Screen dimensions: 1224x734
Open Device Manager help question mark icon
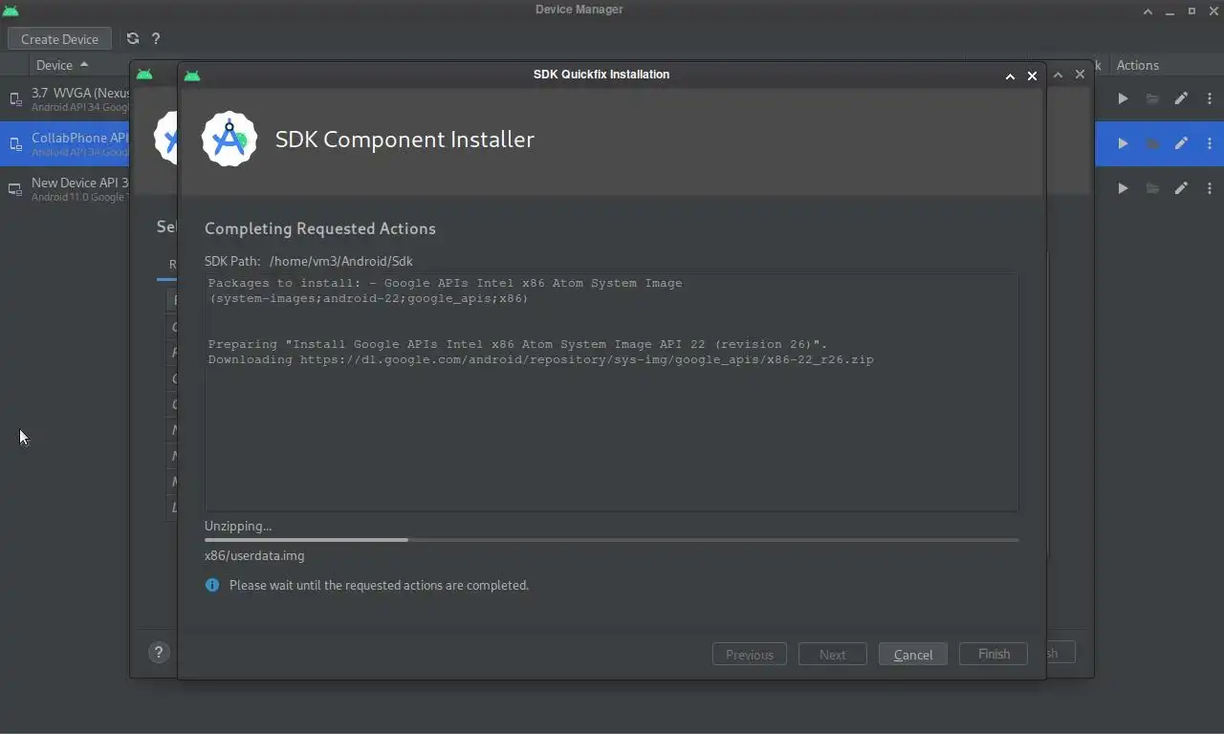[x=156, y=38]
